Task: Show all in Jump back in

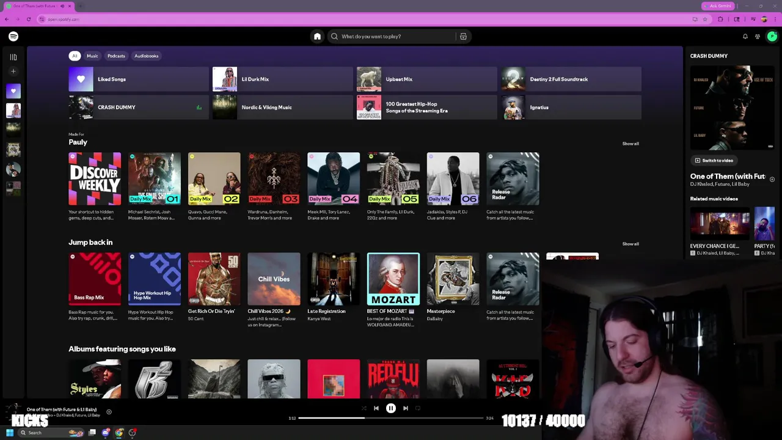Action: (630, 244)
